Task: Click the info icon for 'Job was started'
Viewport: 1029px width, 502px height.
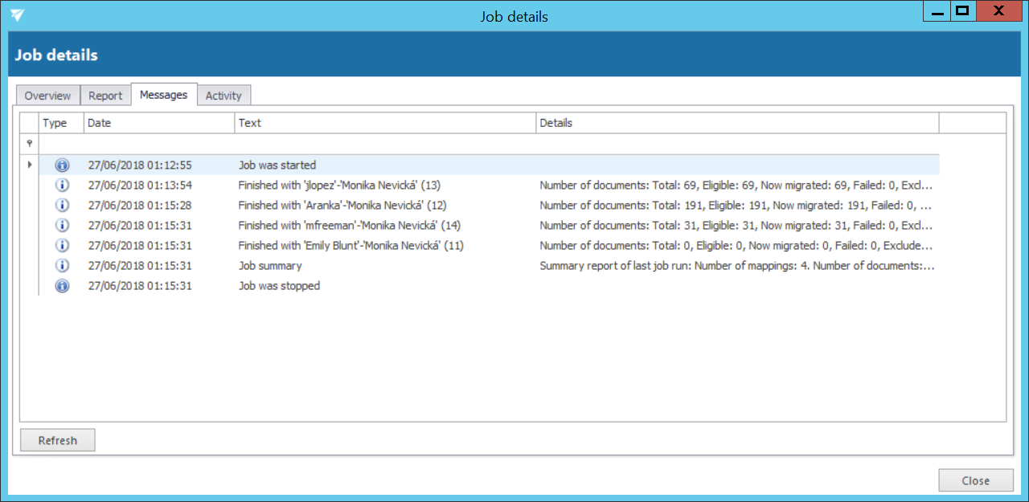Action: (x=62, y=165)
